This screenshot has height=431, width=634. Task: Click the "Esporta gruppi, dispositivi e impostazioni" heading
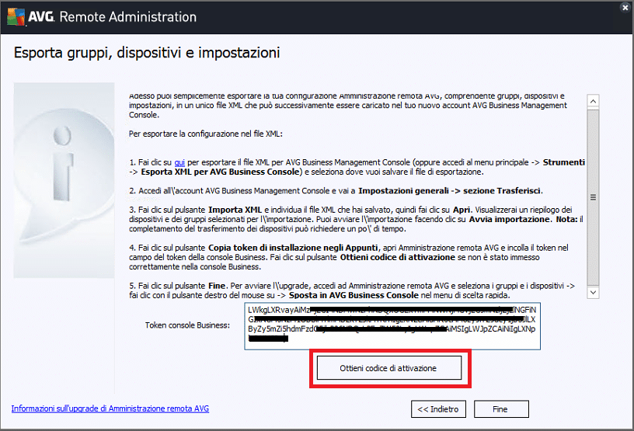[147, 53]
